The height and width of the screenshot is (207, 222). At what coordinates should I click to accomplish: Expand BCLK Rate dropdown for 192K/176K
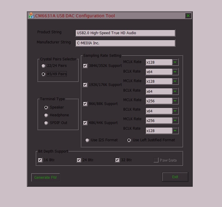click(175, 91)
